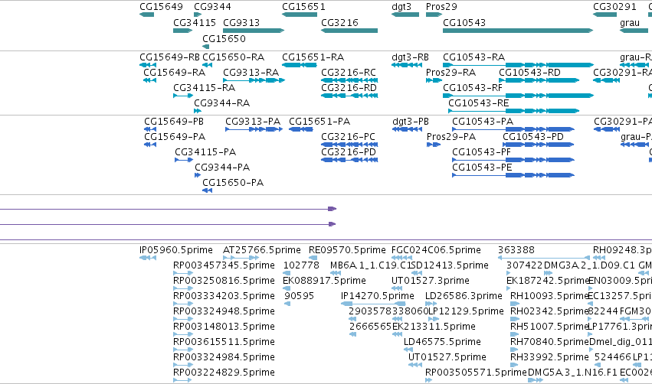The image size is (652, 384).
Task: Open transcript CG9313-RA
Action: coord(254,80)
